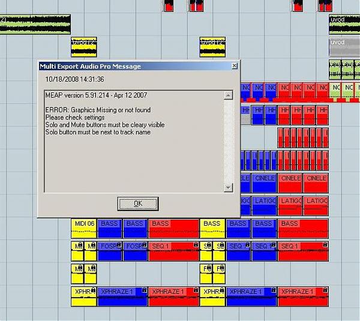This screenshot has width=360, height=321.
Task: Select the yellow MIDI 06 clip
Action: (x=84, y=229)
